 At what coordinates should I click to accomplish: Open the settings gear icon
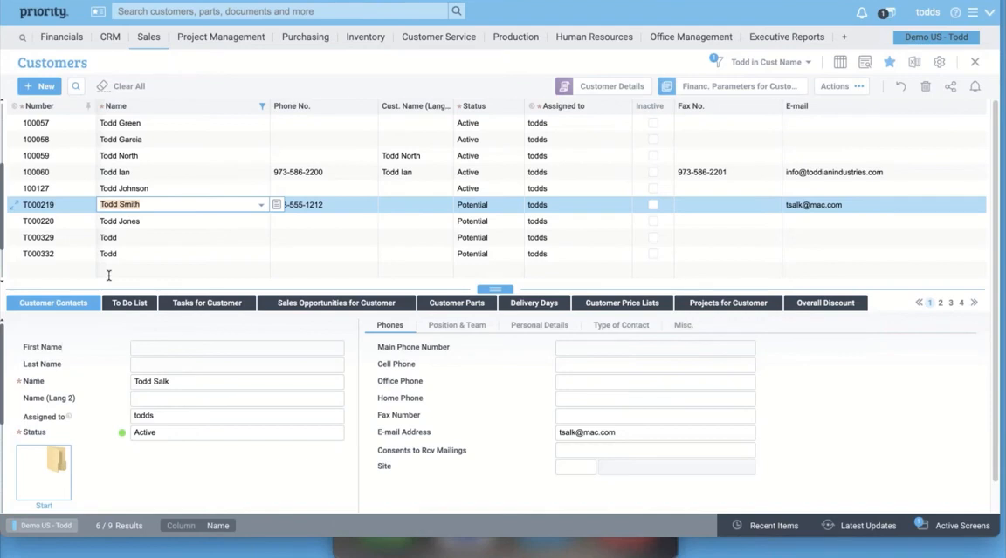point(940,62)
